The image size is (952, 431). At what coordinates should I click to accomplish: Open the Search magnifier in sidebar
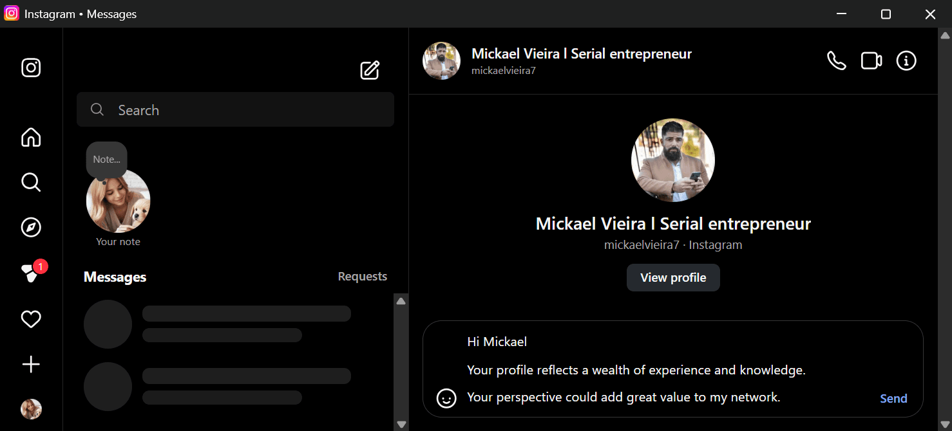[31, 182]
